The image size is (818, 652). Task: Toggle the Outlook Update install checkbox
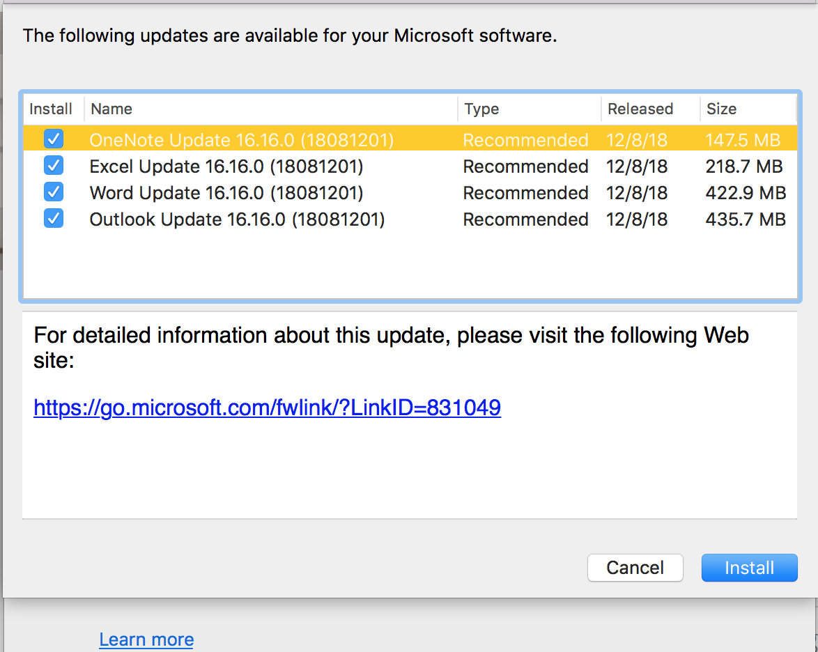pyautogui.click(x=54, y=219)
